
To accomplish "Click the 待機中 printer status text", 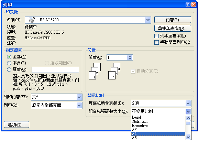I will (x=31, y=27).
